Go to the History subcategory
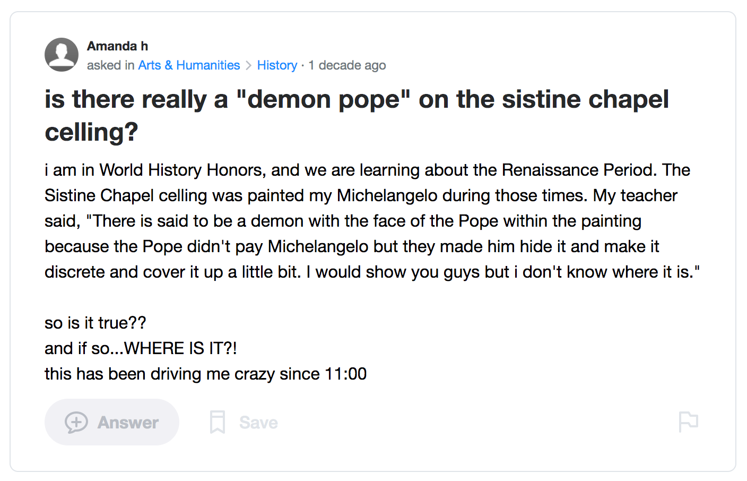This screenshot has height=481, width=747. (x=277, y=65)
